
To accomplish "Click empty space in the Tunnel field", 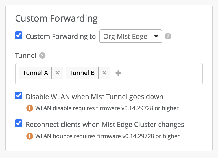I will tap(161, 73).
